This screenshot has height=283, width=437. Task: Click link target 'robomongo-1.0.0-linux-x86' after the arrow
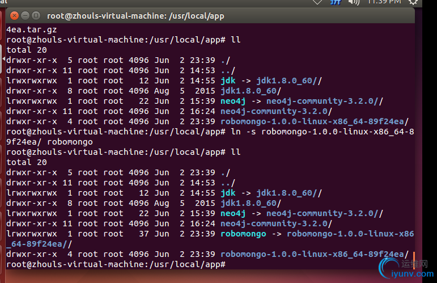(350, 234)
